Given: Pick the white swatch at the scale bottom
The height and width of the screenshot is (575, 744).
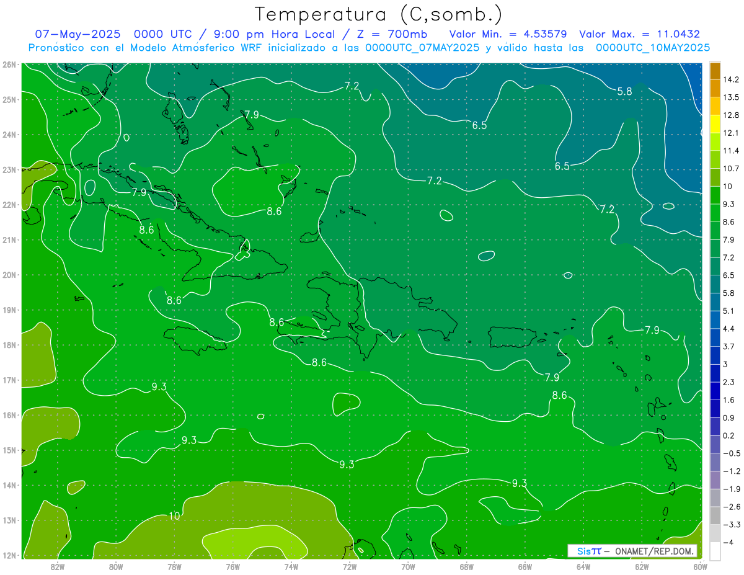Looking at the screenshot, I should click(715, 551).
